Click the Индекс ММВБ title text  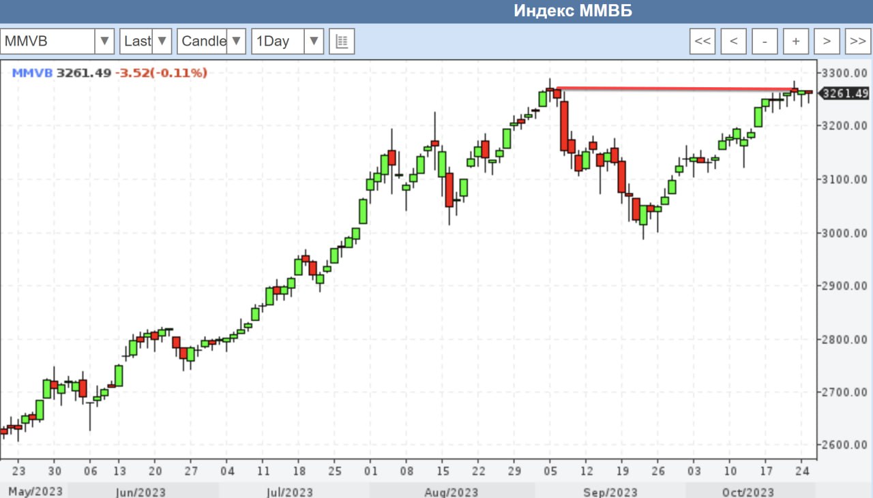coord(573,12)
